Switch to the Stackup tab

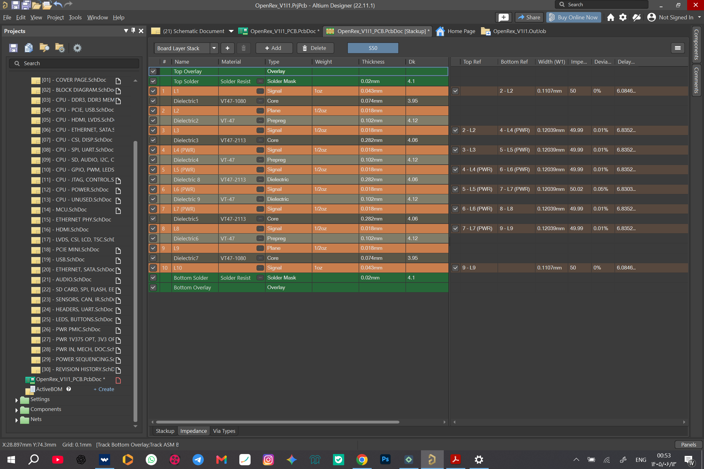[x=165, y=431]
